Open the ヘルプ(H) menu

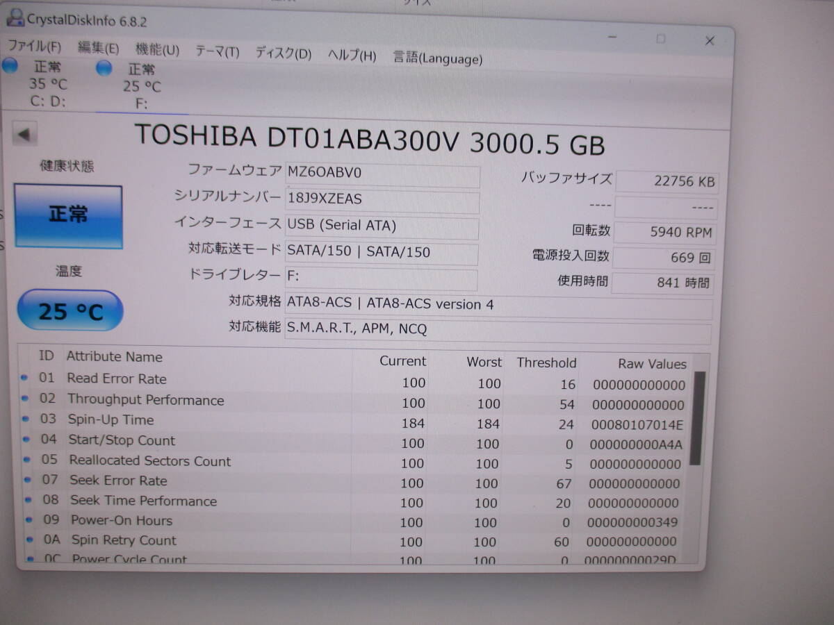352,56
